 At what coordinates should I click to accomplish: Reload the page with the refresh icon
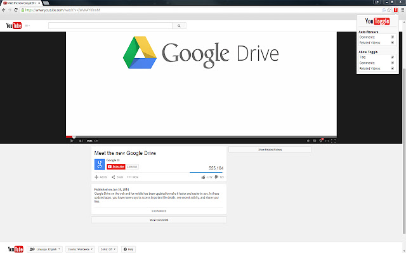pos(16,10)
